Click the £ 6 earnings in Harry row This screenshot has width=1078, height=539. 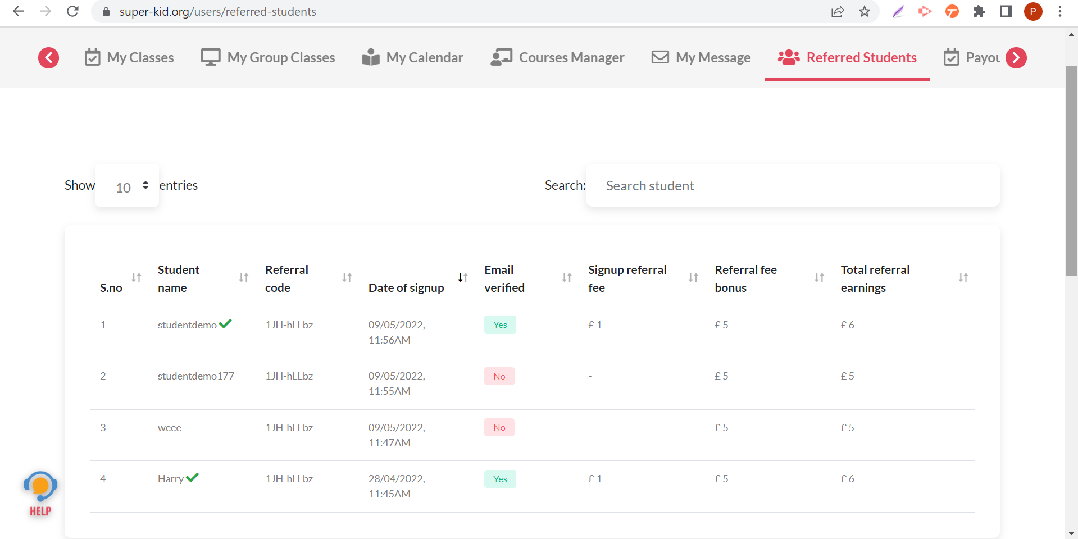point(848,479)
